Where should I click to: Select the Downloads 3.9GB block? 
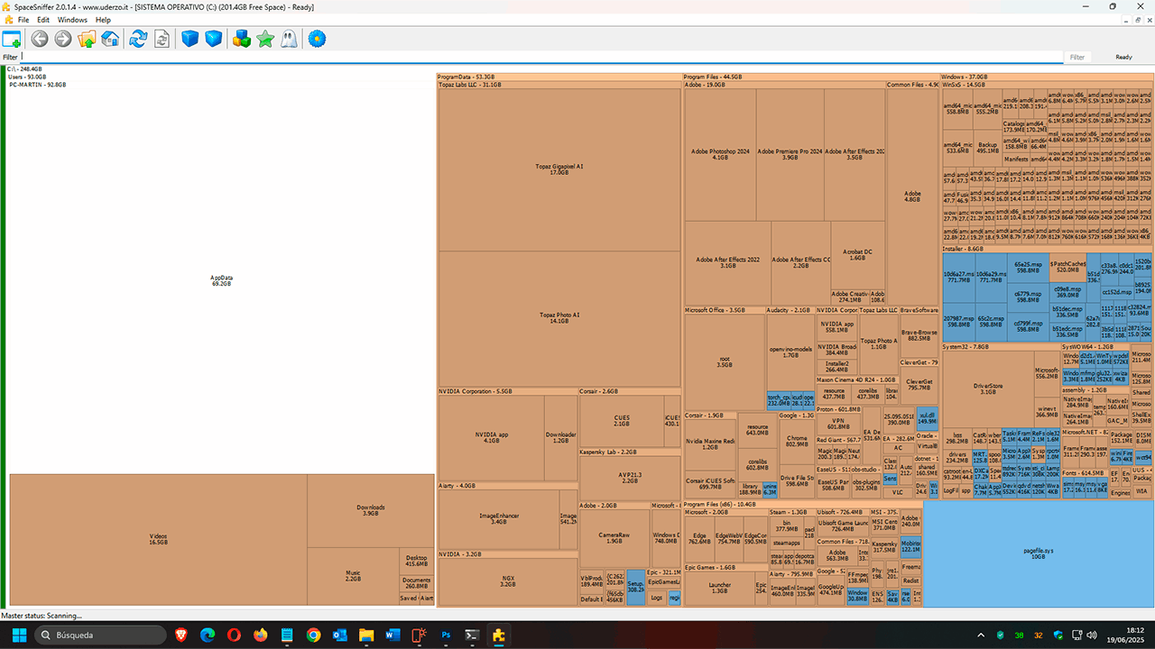coord(370,510)
